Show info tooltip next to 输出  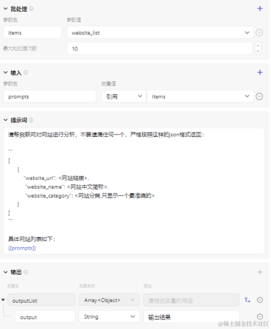[26, 272]
